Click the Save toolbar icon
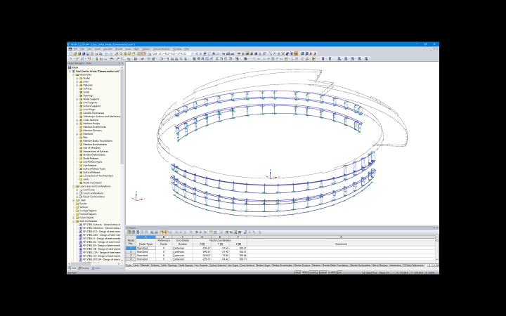 point(87,54)
